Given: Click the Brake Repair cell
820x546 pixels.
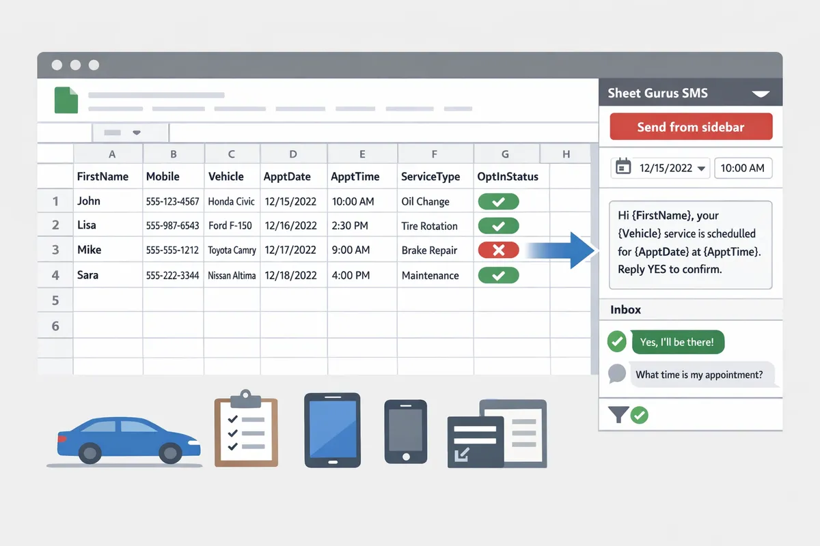Looking at the screenshot, I should point(435,250).
